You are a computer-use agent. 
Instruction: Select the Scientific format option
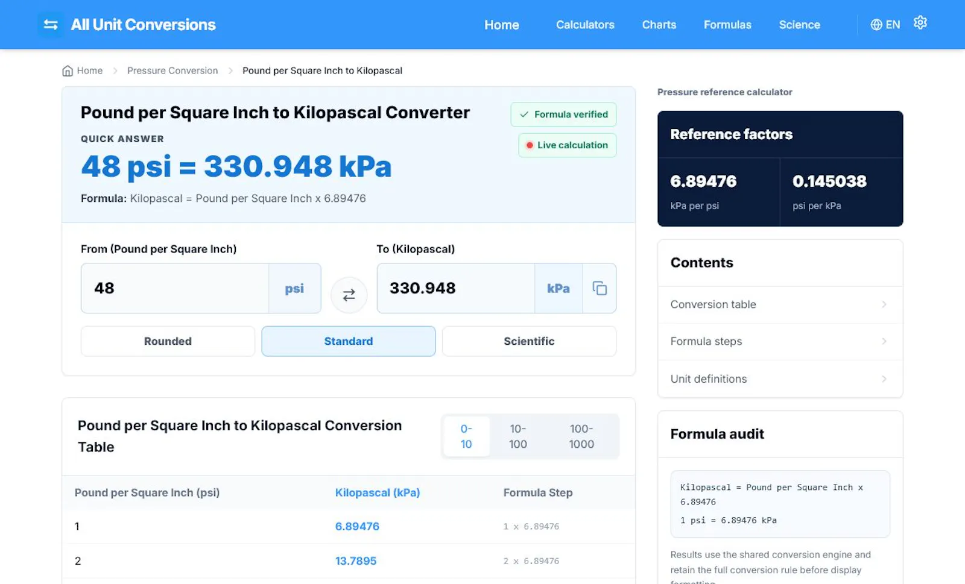click(529, 341)
